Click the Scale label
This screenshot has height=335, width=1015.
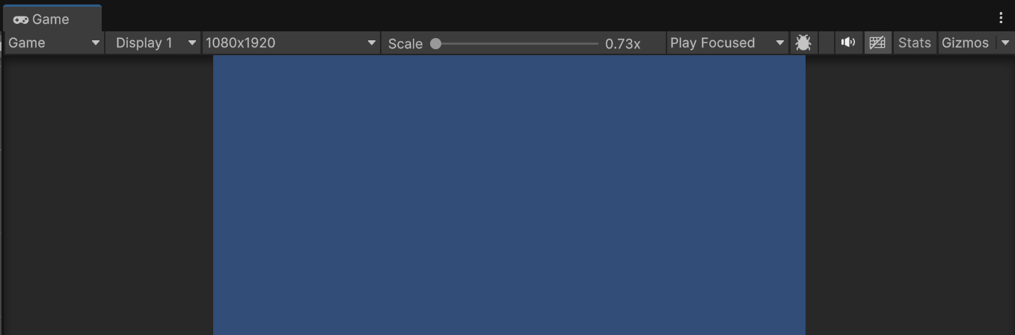point(405,43)
